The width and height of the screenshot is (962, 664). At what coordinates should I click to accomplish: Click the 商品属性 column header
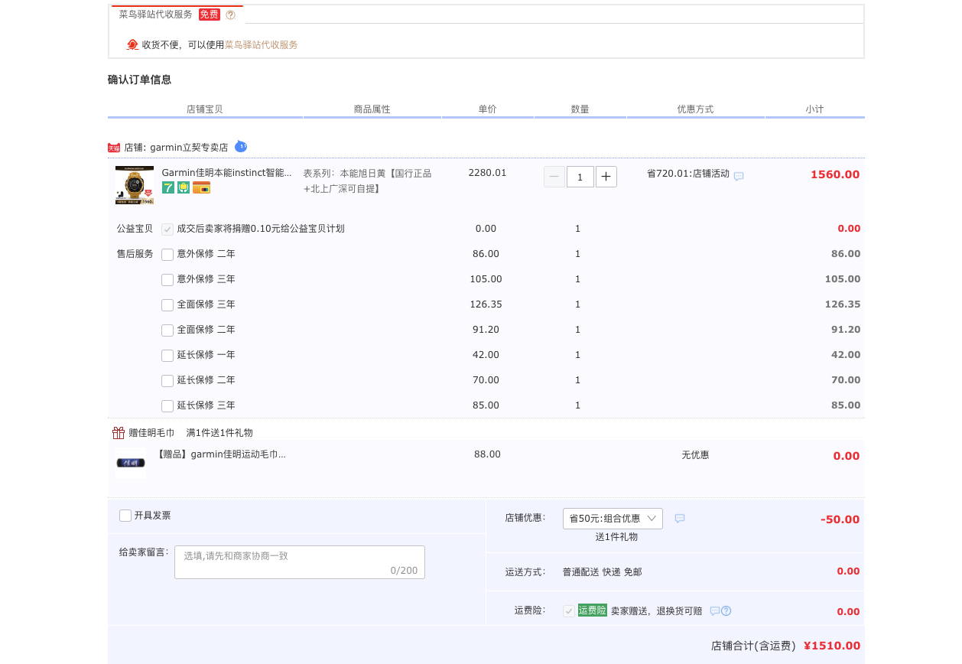[x=372, y=109]
